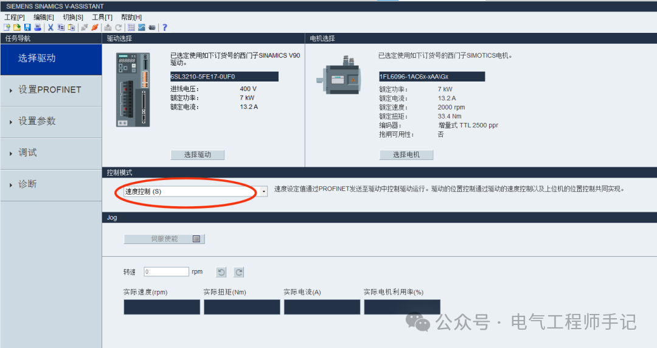
Task: Click motor order number 1FL6096-1AC6x-xAA\Gx
Action: click(432, 77)
